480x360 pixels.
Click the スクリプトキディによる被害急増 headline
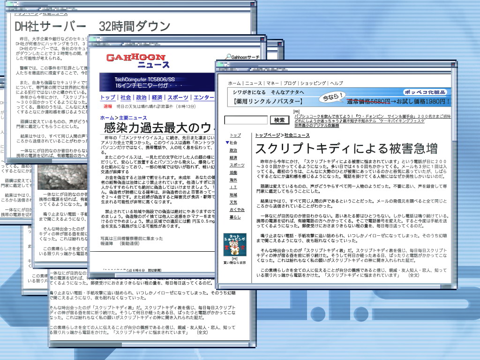pos(346,149)
